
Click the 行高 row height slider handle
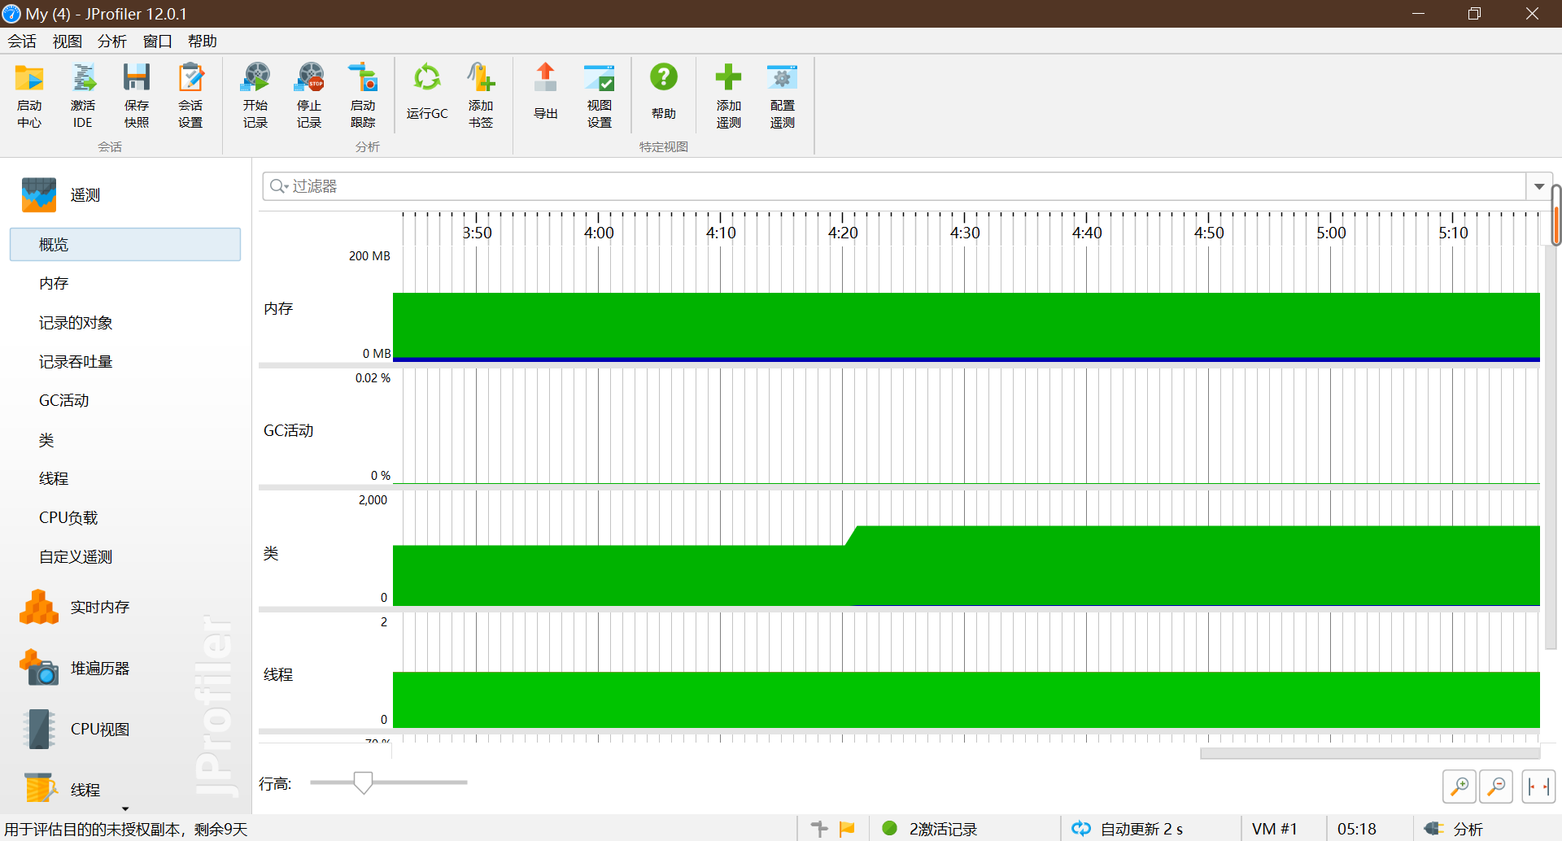tap(363, 782)
